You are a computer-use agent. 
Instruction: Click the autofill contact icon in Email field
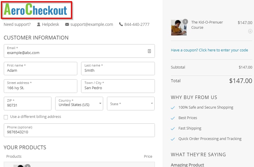pos(149,51)
